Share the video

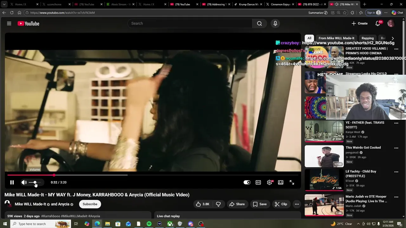point(237,204)
